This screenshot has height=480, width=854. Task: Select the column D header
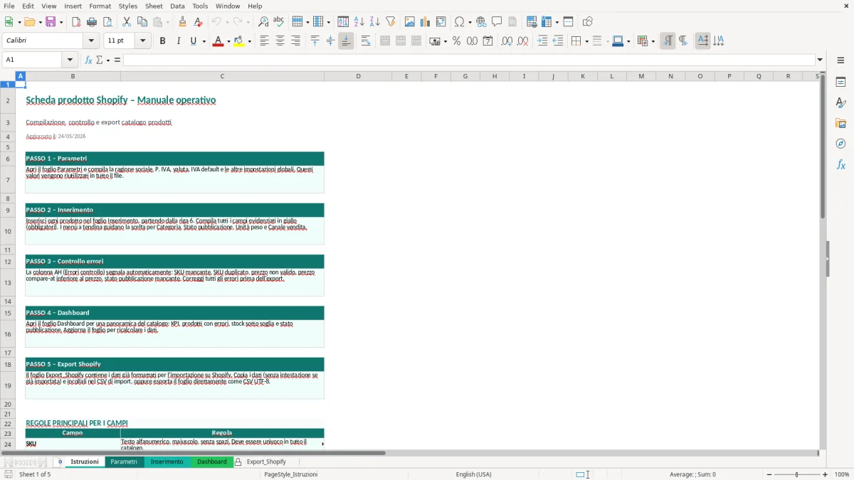pos(358,76)
